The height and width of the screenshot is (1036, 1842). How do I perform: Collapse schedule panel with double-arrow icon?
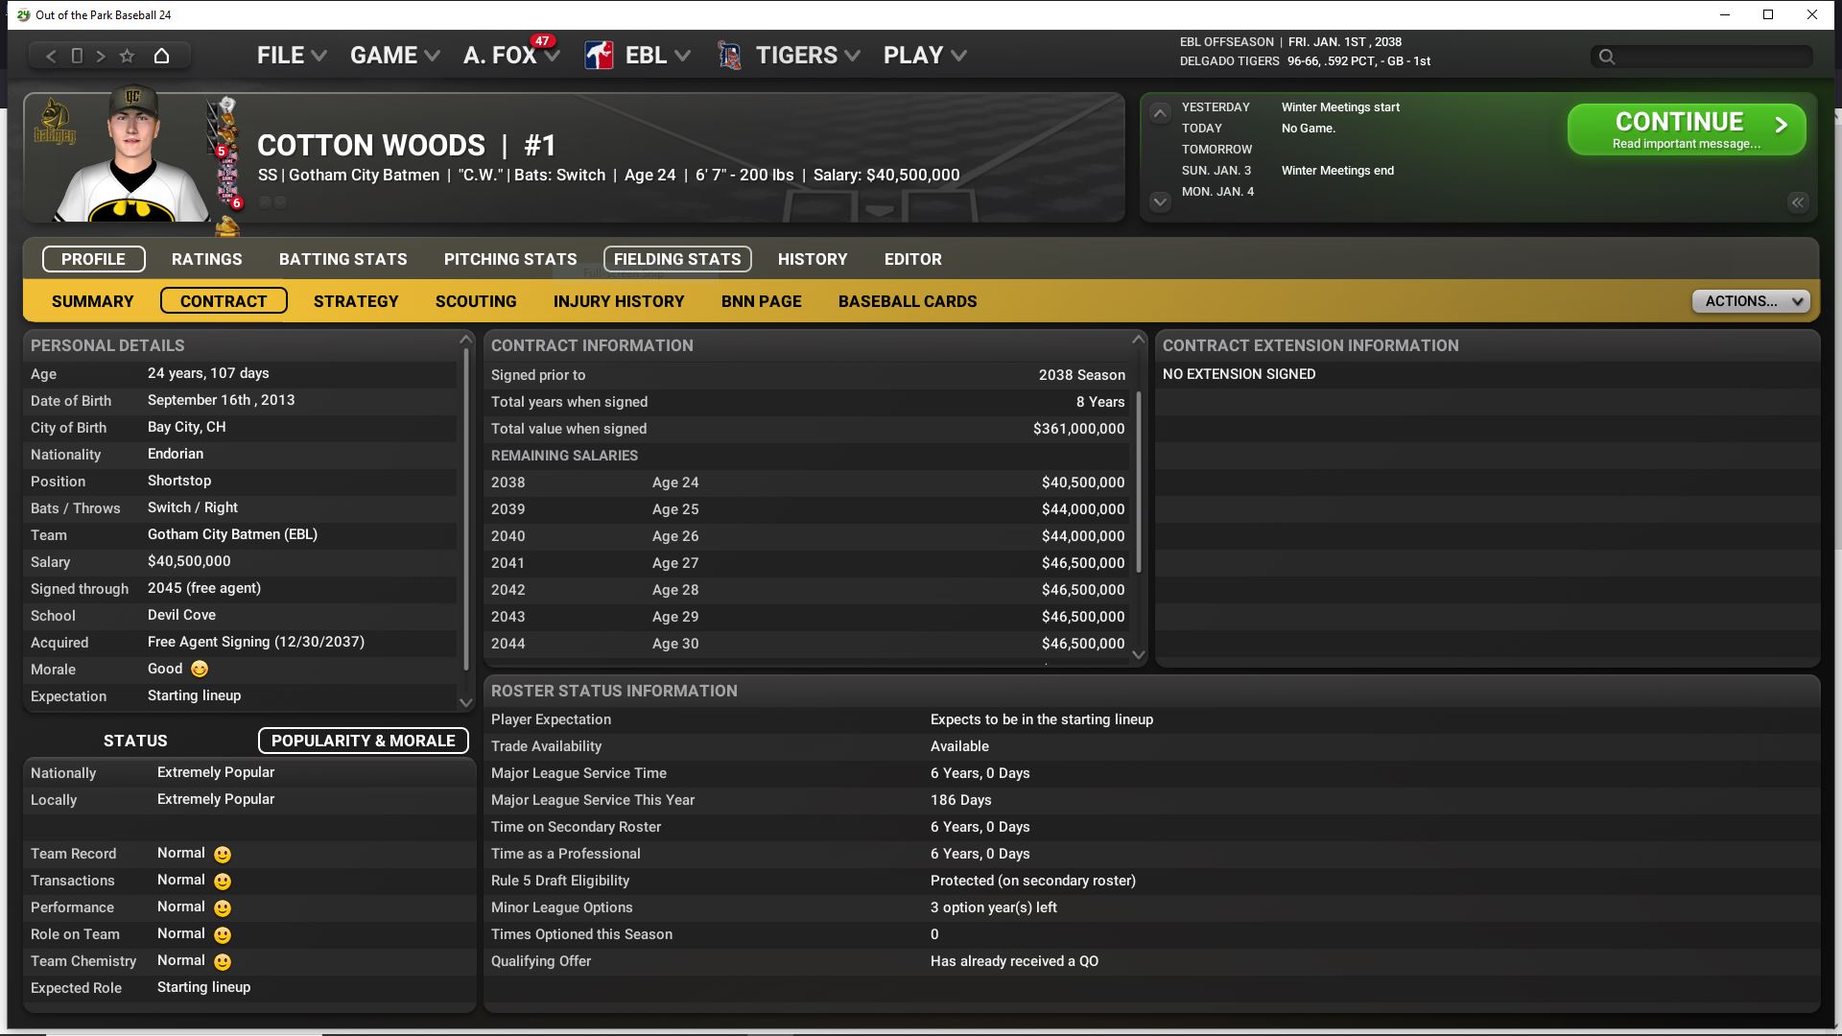[1797, 202]
